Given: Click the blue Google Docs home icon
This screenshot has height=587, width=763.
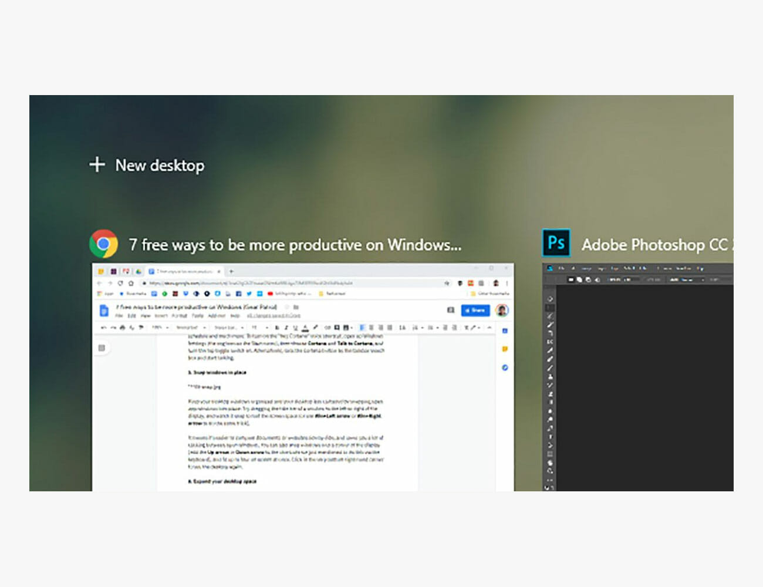Looking at the screenshot, I should coord(104,311).
